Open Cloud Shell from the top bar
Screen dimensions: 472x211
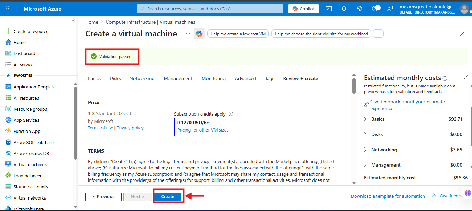click(328, 9)
